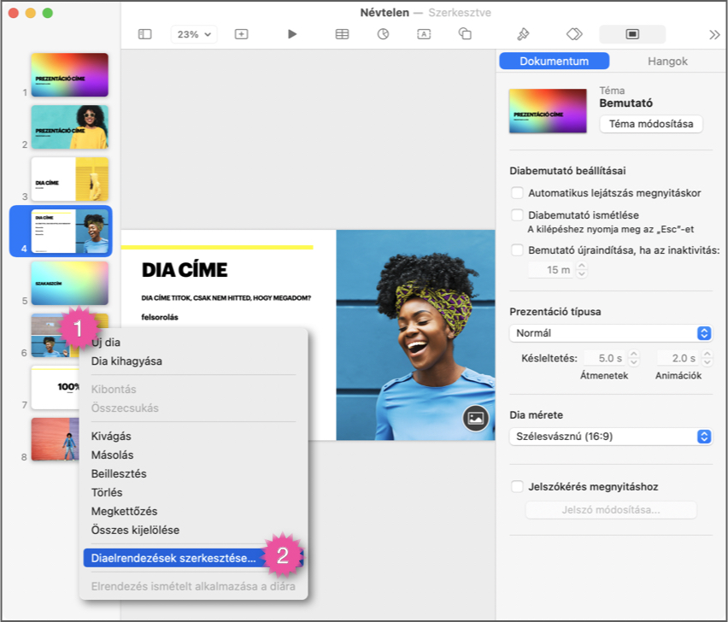Open the Prezentáció típusa Normál dropdown
Viewport: 728px width, 622px height.
coord(611,333)
